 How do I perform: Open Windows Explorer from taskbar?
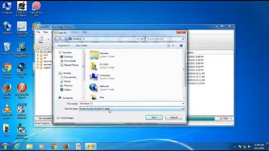tap(29, 146)
